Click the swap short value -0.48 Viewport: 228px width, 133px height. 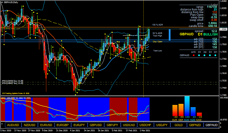pyautogui.click(x=214, y=20)
